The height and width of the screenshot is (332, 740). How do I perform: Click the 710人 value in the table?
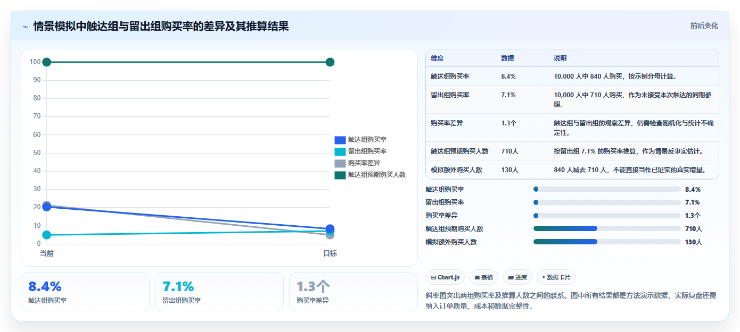[x=509, y=151]
